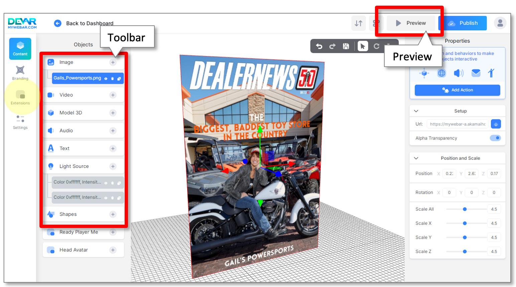The width and height of the screenshot is (516, 287).
Task: Duplicate the Gails_Powersports.png object
Action: [x=119, y=79]
